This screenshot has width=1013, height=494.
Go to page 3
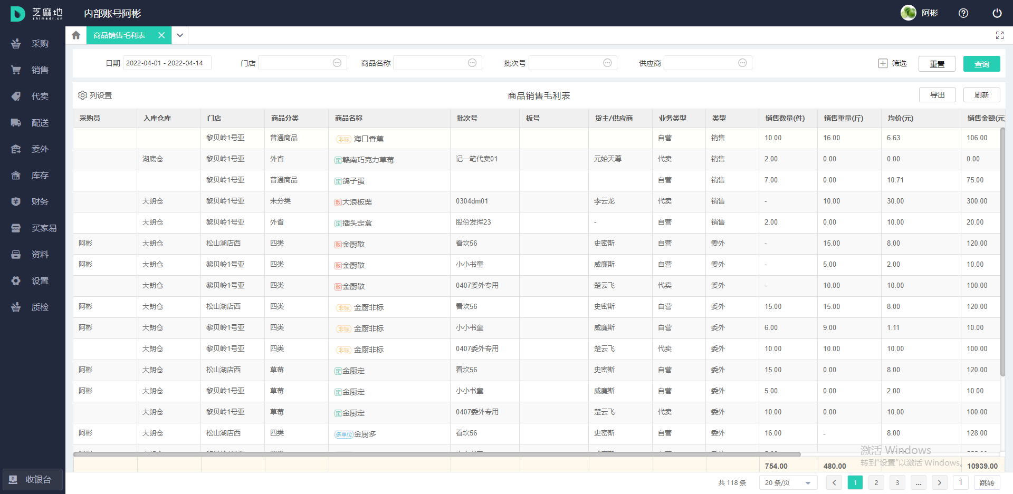[897, 482]
